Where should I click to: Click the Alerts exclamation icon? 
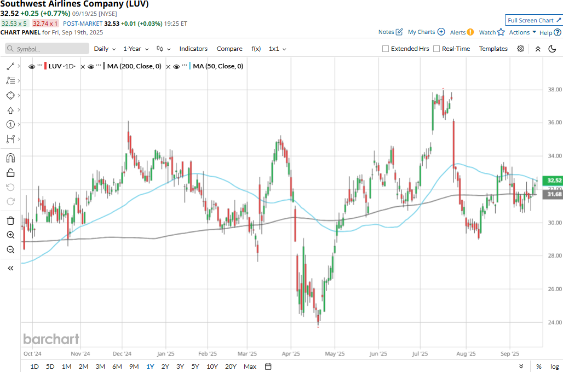(x=470, y=32)
